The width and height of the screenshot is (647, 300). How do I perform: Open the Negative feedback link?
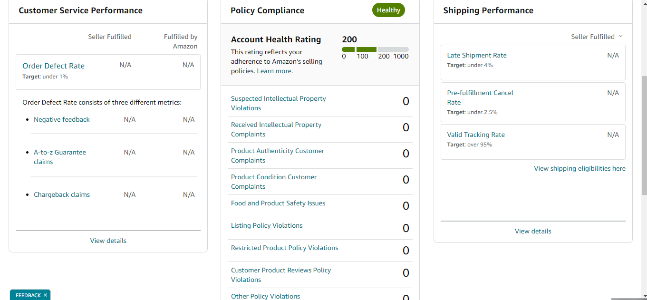tap(62, 119)
